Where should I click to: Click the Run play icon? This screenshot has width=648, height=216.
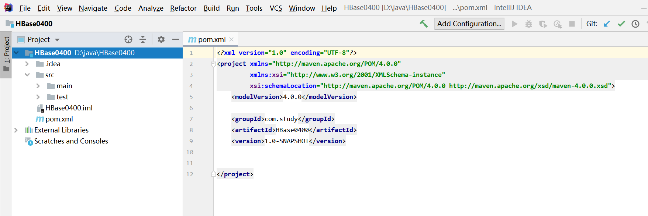point(514,24)
